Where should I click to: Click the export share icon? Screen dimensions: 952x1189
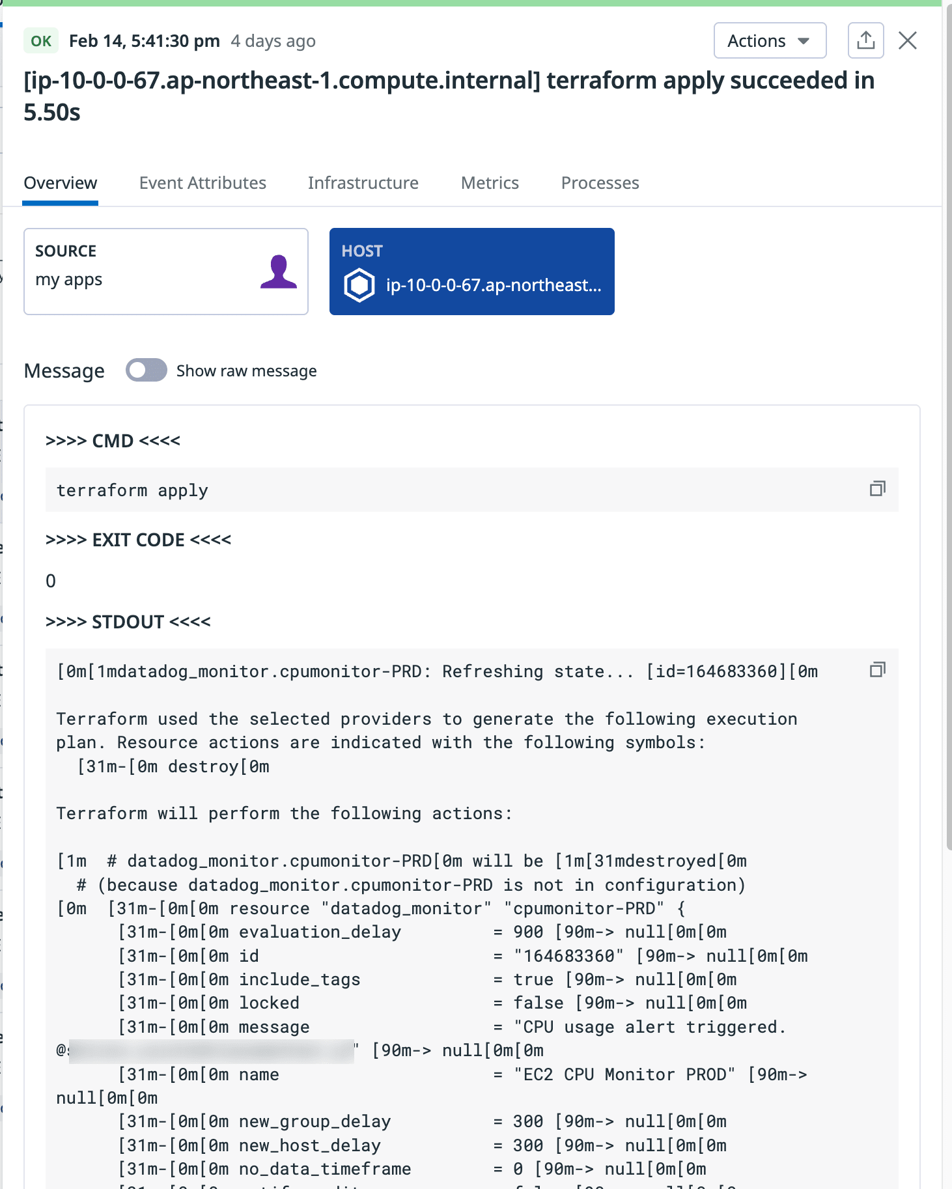(x=865, y=41)
